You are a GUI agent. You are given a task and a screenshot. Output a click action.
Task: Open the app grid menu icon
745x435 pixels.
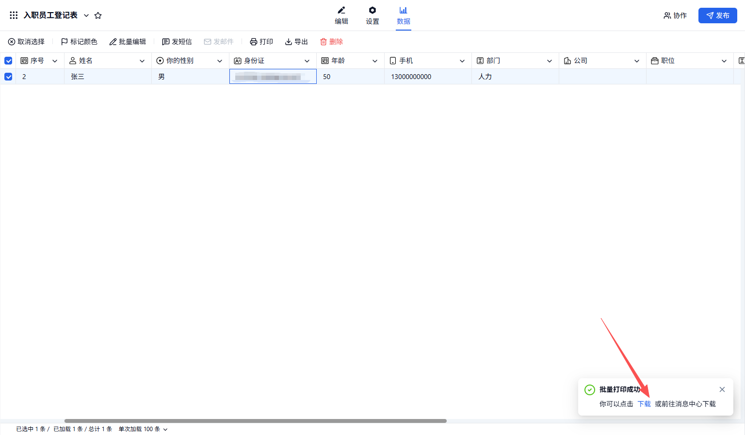tap(14, 16)
